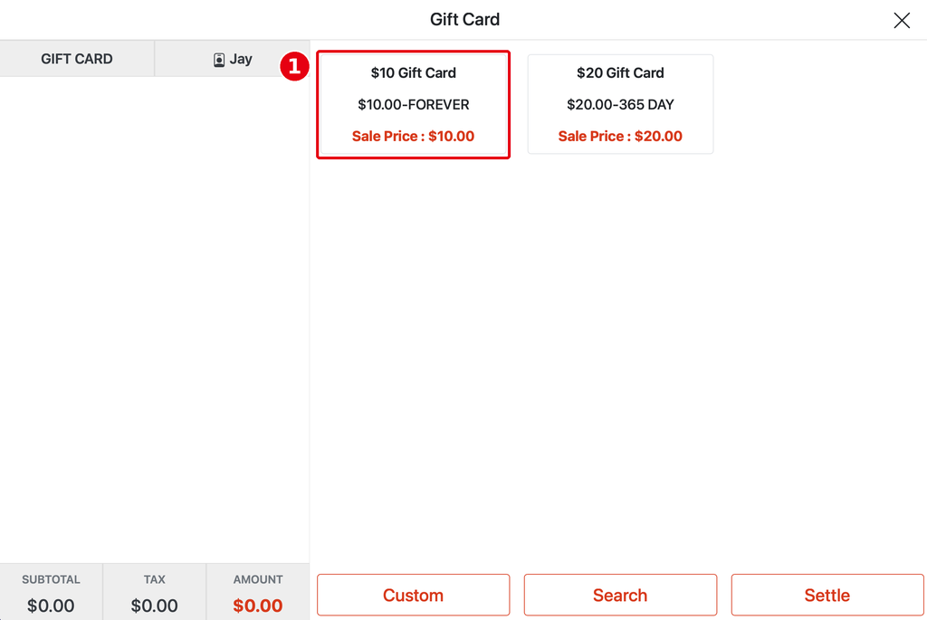Click the "$10.00-FOREVER" validity text
The image size is (927, 620).
[413, 105]
